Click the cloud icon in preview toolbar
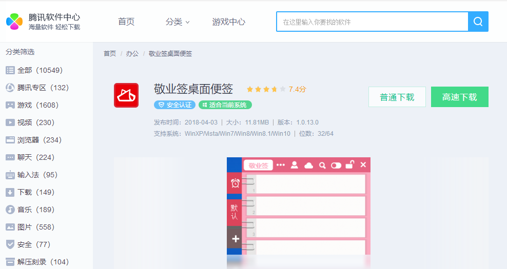This screenshot has width=507, height=269. click(x=309, y=165)
